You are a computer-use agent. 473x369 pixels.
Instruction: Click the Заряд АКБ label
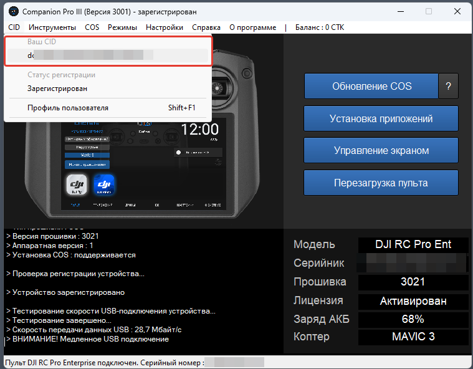tap(322, 319)
